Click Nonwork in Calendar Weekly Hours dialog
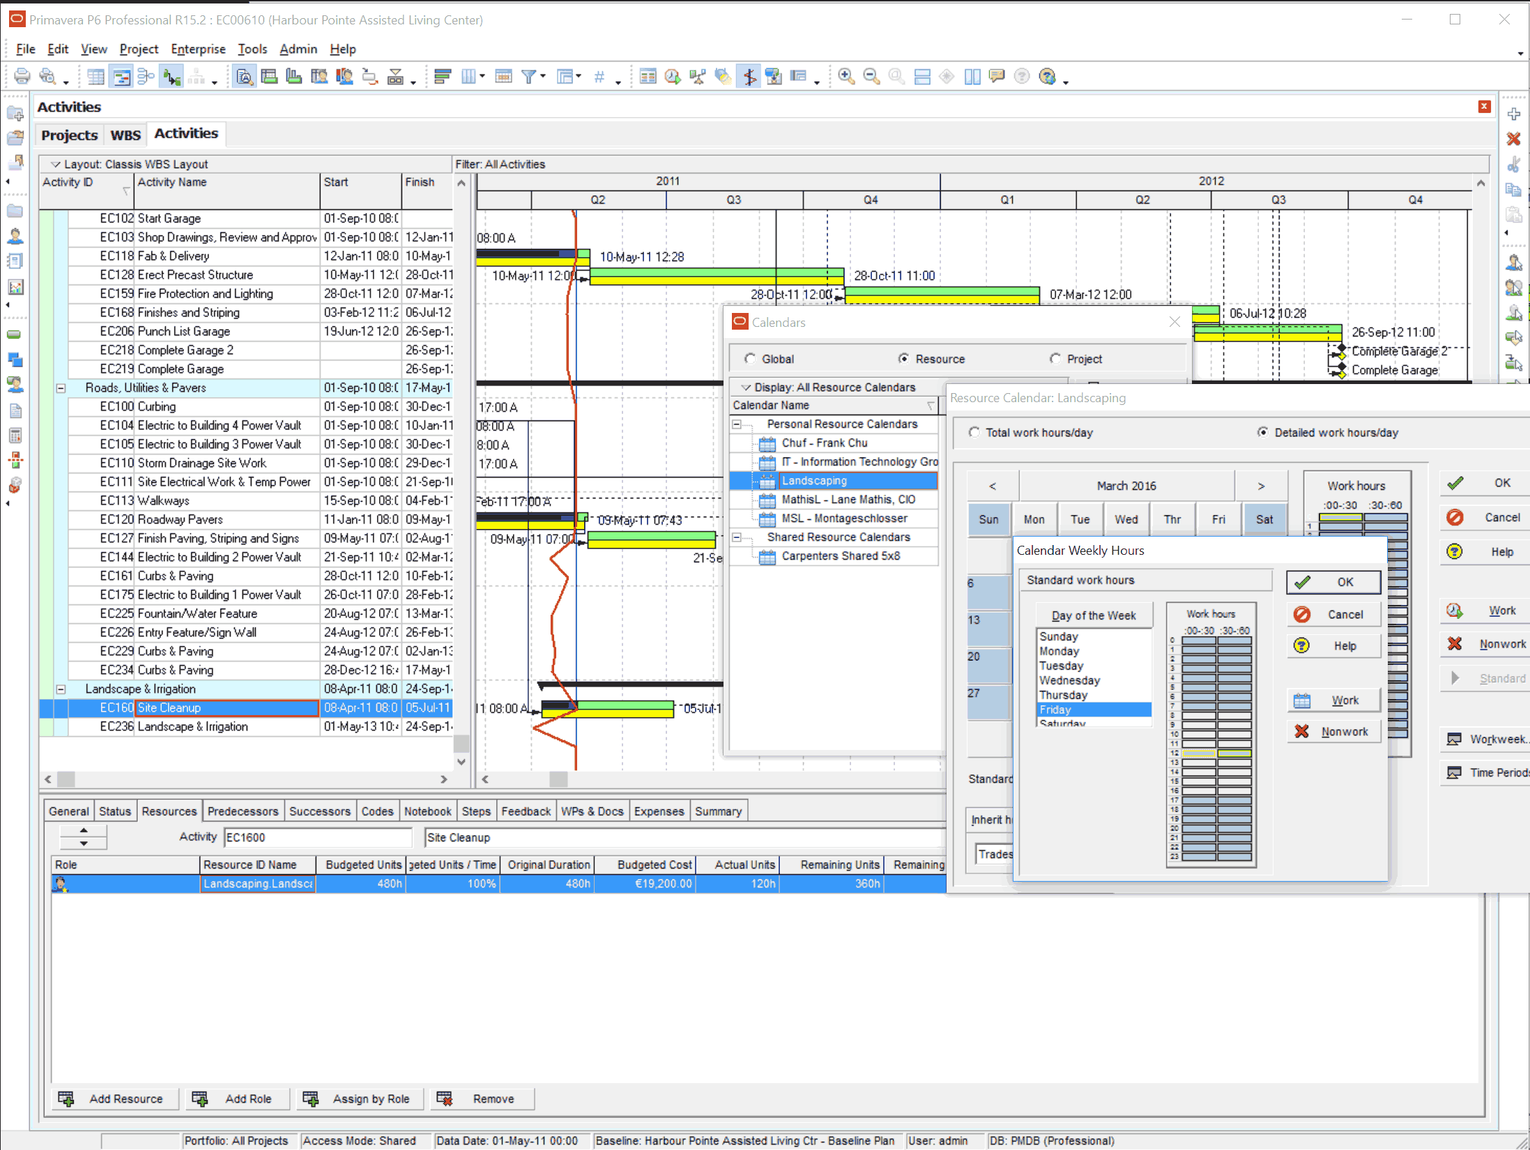This screenshot has height=1150, width=1530. (x=1334, y=732)
